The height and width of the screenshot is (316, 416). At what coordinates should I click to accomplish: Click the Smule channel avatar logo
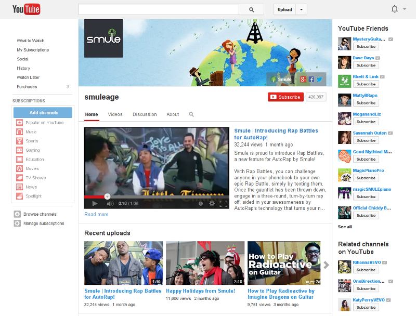click(103, 38)
